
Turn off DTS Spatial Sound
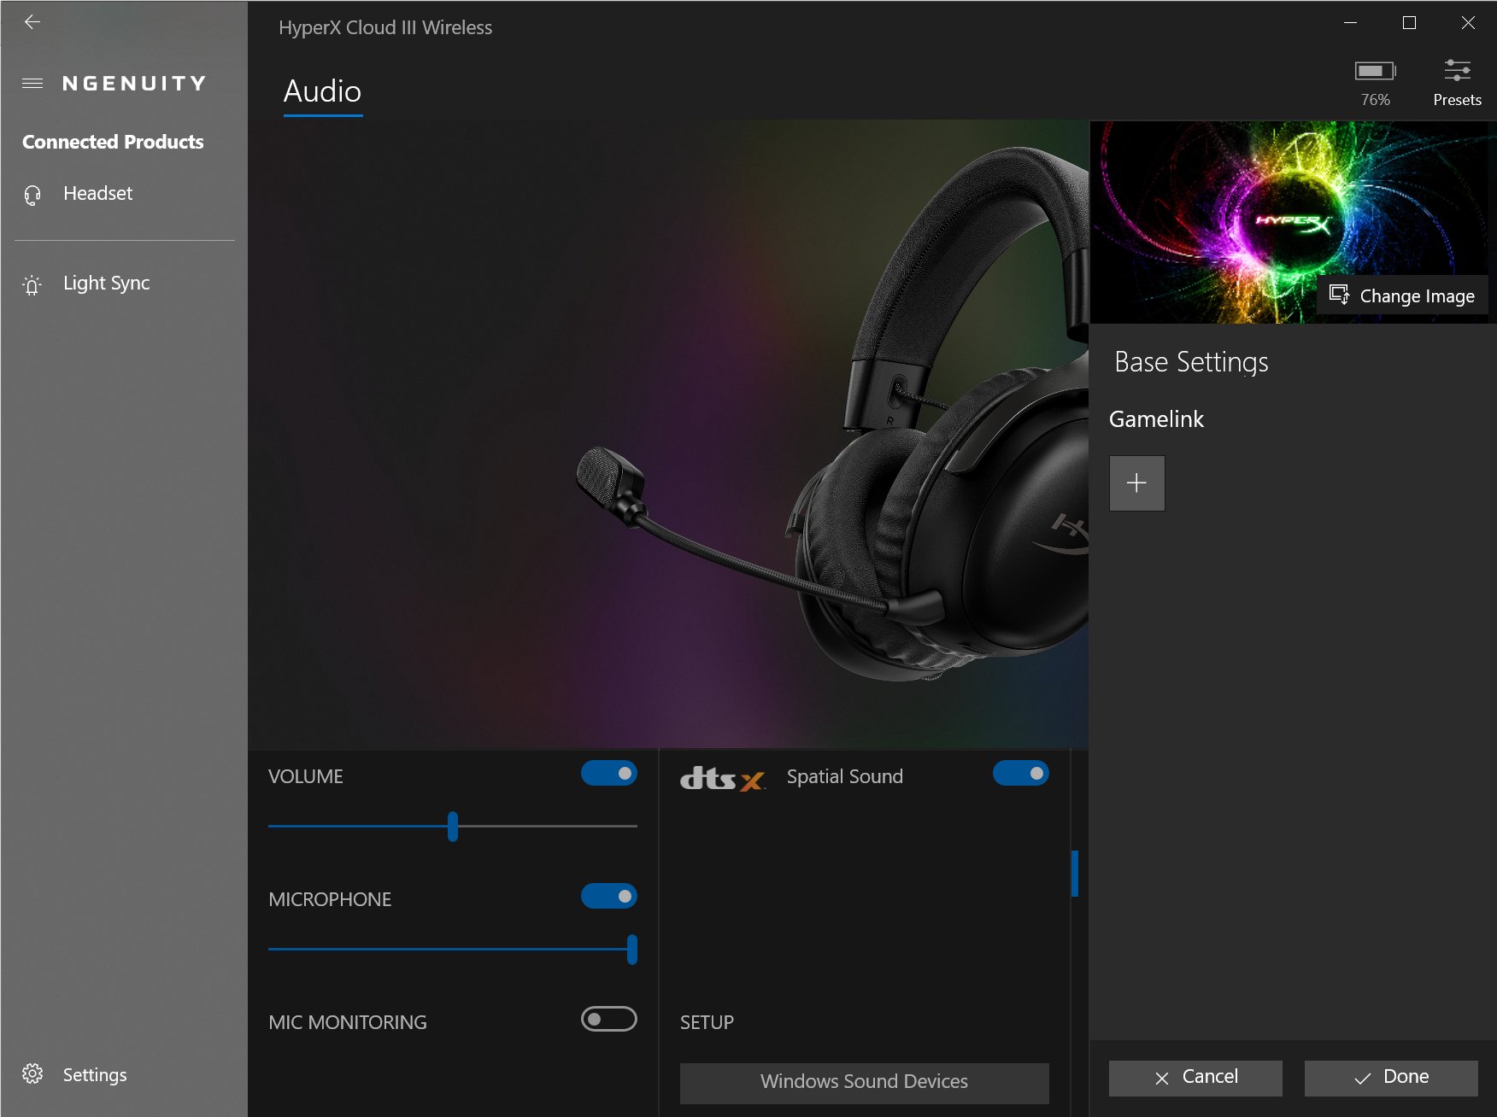tap(1021, 773)
